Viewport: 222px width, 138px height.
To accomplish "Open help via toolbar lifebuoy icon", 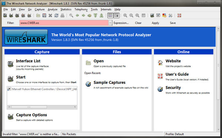I will [179, 16].
